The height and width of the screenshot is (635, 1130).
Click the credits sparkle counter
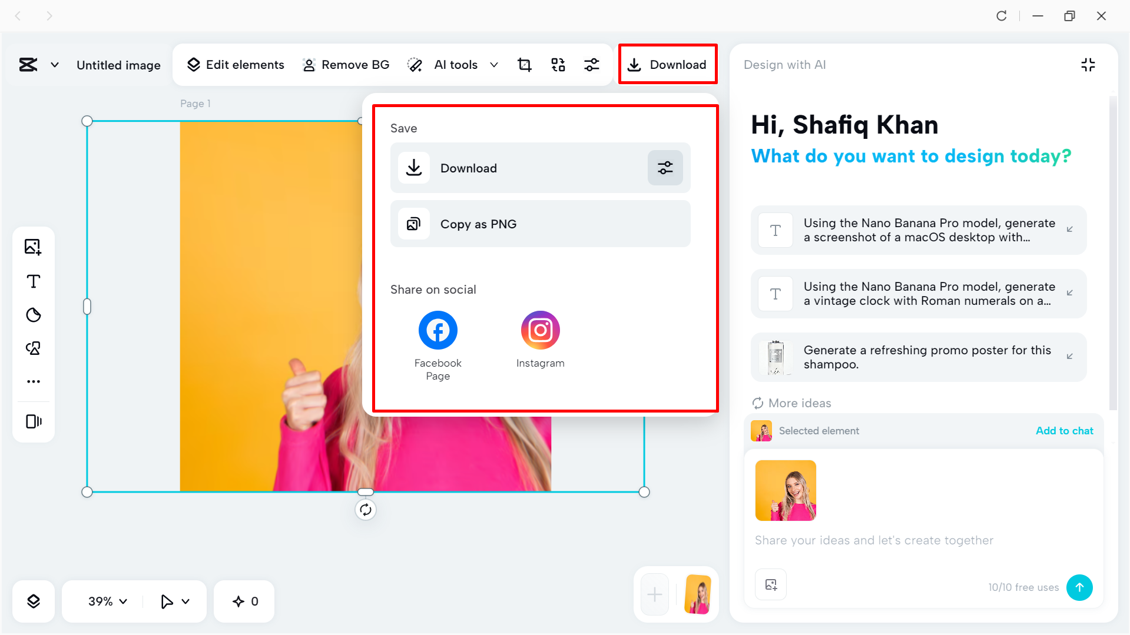244,601
